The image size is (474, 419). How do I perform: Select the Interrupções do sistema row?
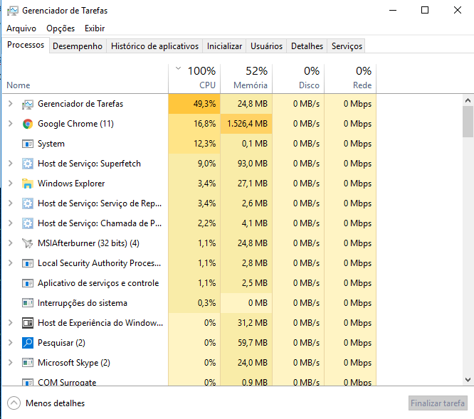tap(93, 303)
